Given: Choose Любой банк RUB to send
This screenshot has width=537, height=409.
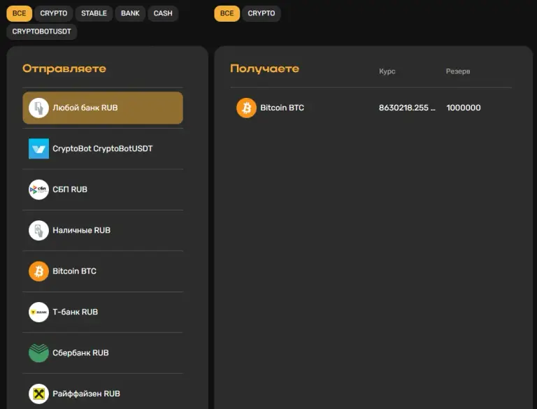Looking at the screenshot, I should (x=103, y=108).
